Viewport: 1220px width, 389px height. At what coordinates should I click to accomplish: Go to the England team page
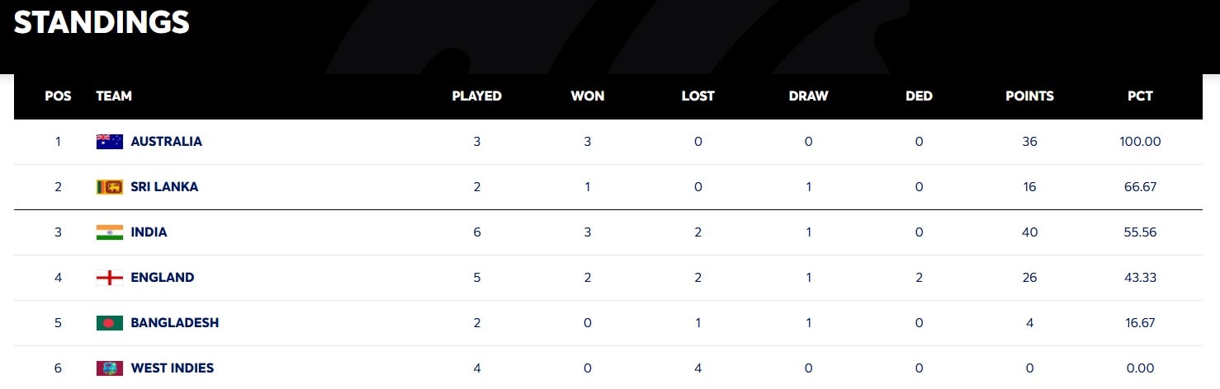pyautogui.click(x=162, y=278)
